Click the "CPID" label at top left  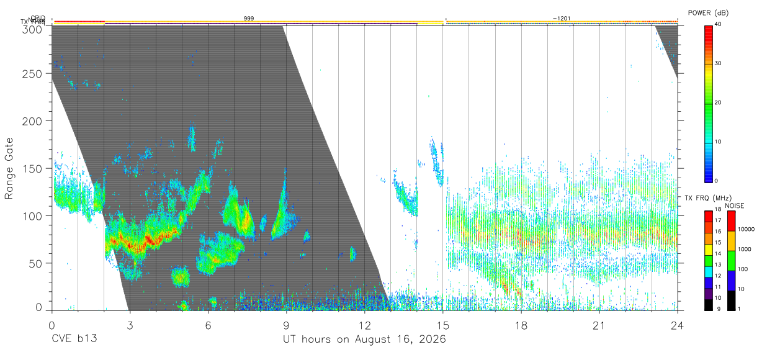pos(38,18)
